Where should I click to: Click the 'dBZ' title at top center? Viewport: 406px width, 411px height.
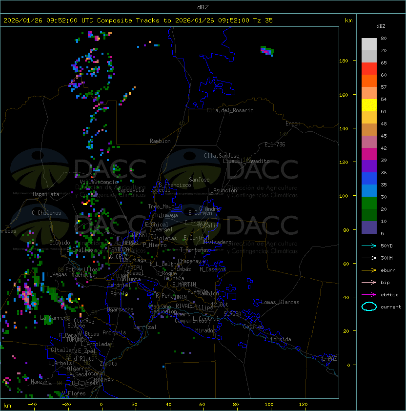pyautogui.click(x=203, y=7)
